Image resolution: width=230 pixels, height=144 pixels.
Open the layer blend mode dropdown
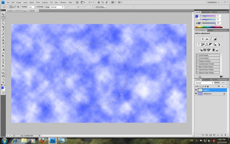204,83
